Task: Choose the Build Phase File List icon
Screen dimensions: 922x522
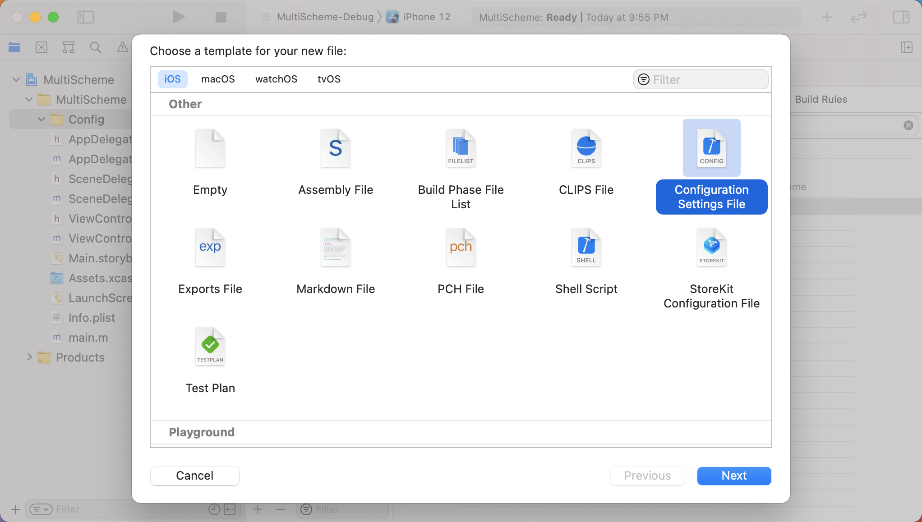Action: pos(461,148)
